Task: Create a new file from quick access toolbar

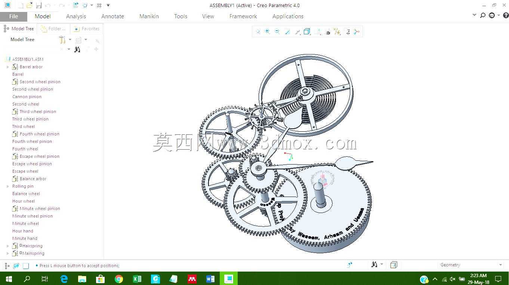Action: 21,6
